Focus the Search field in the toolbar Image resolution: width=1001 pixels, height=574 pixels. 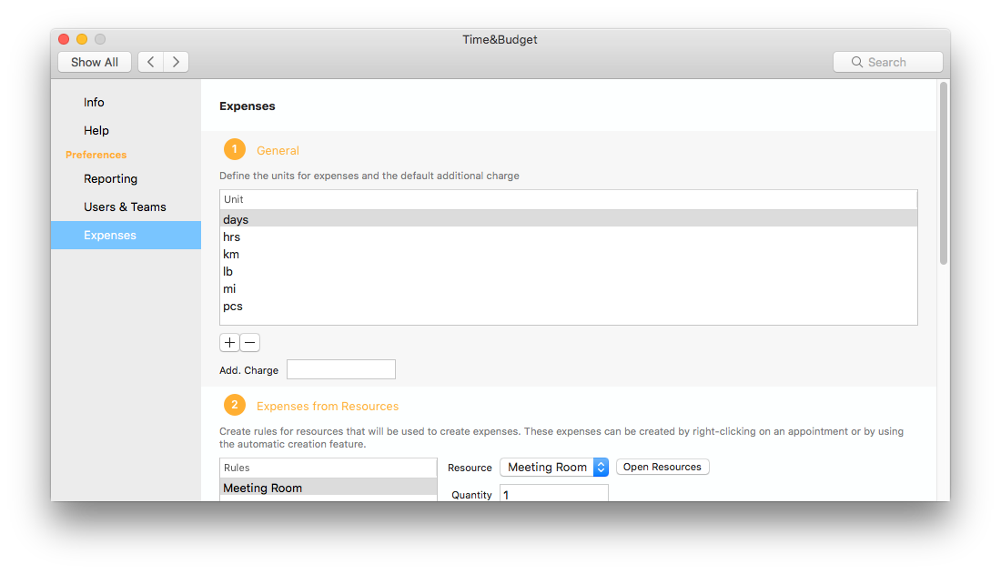pyautogui.click(x=888, y=62)
